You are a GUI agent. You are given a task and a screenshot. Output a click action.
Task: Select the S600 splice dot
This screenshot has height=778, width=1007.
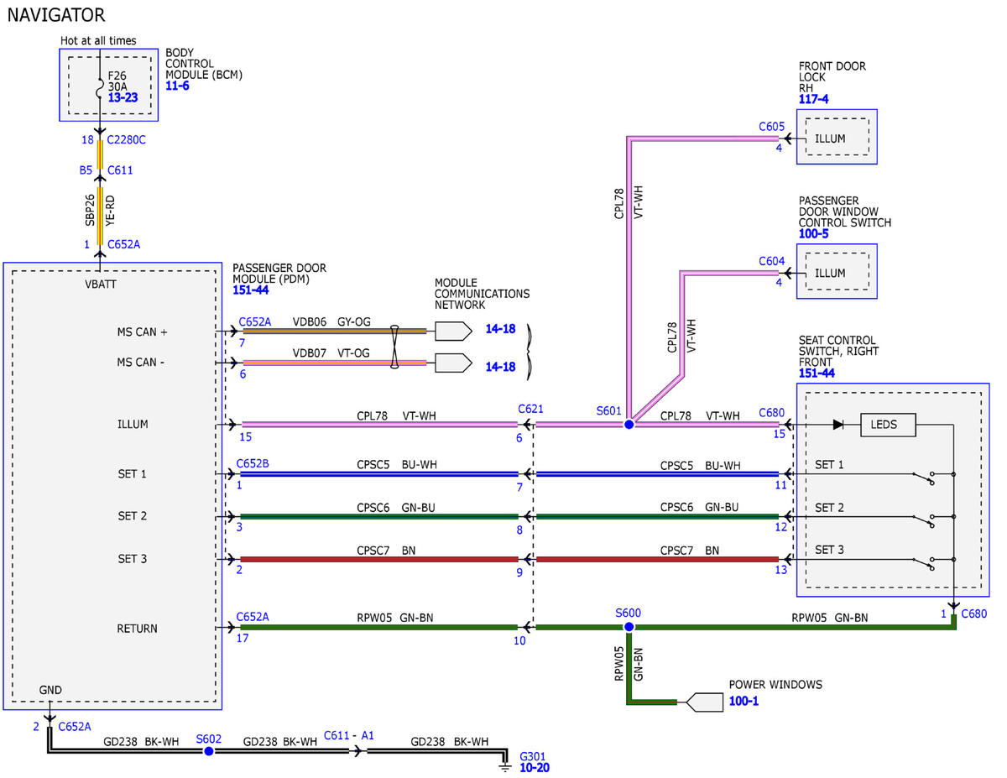(x=629, y=627)
